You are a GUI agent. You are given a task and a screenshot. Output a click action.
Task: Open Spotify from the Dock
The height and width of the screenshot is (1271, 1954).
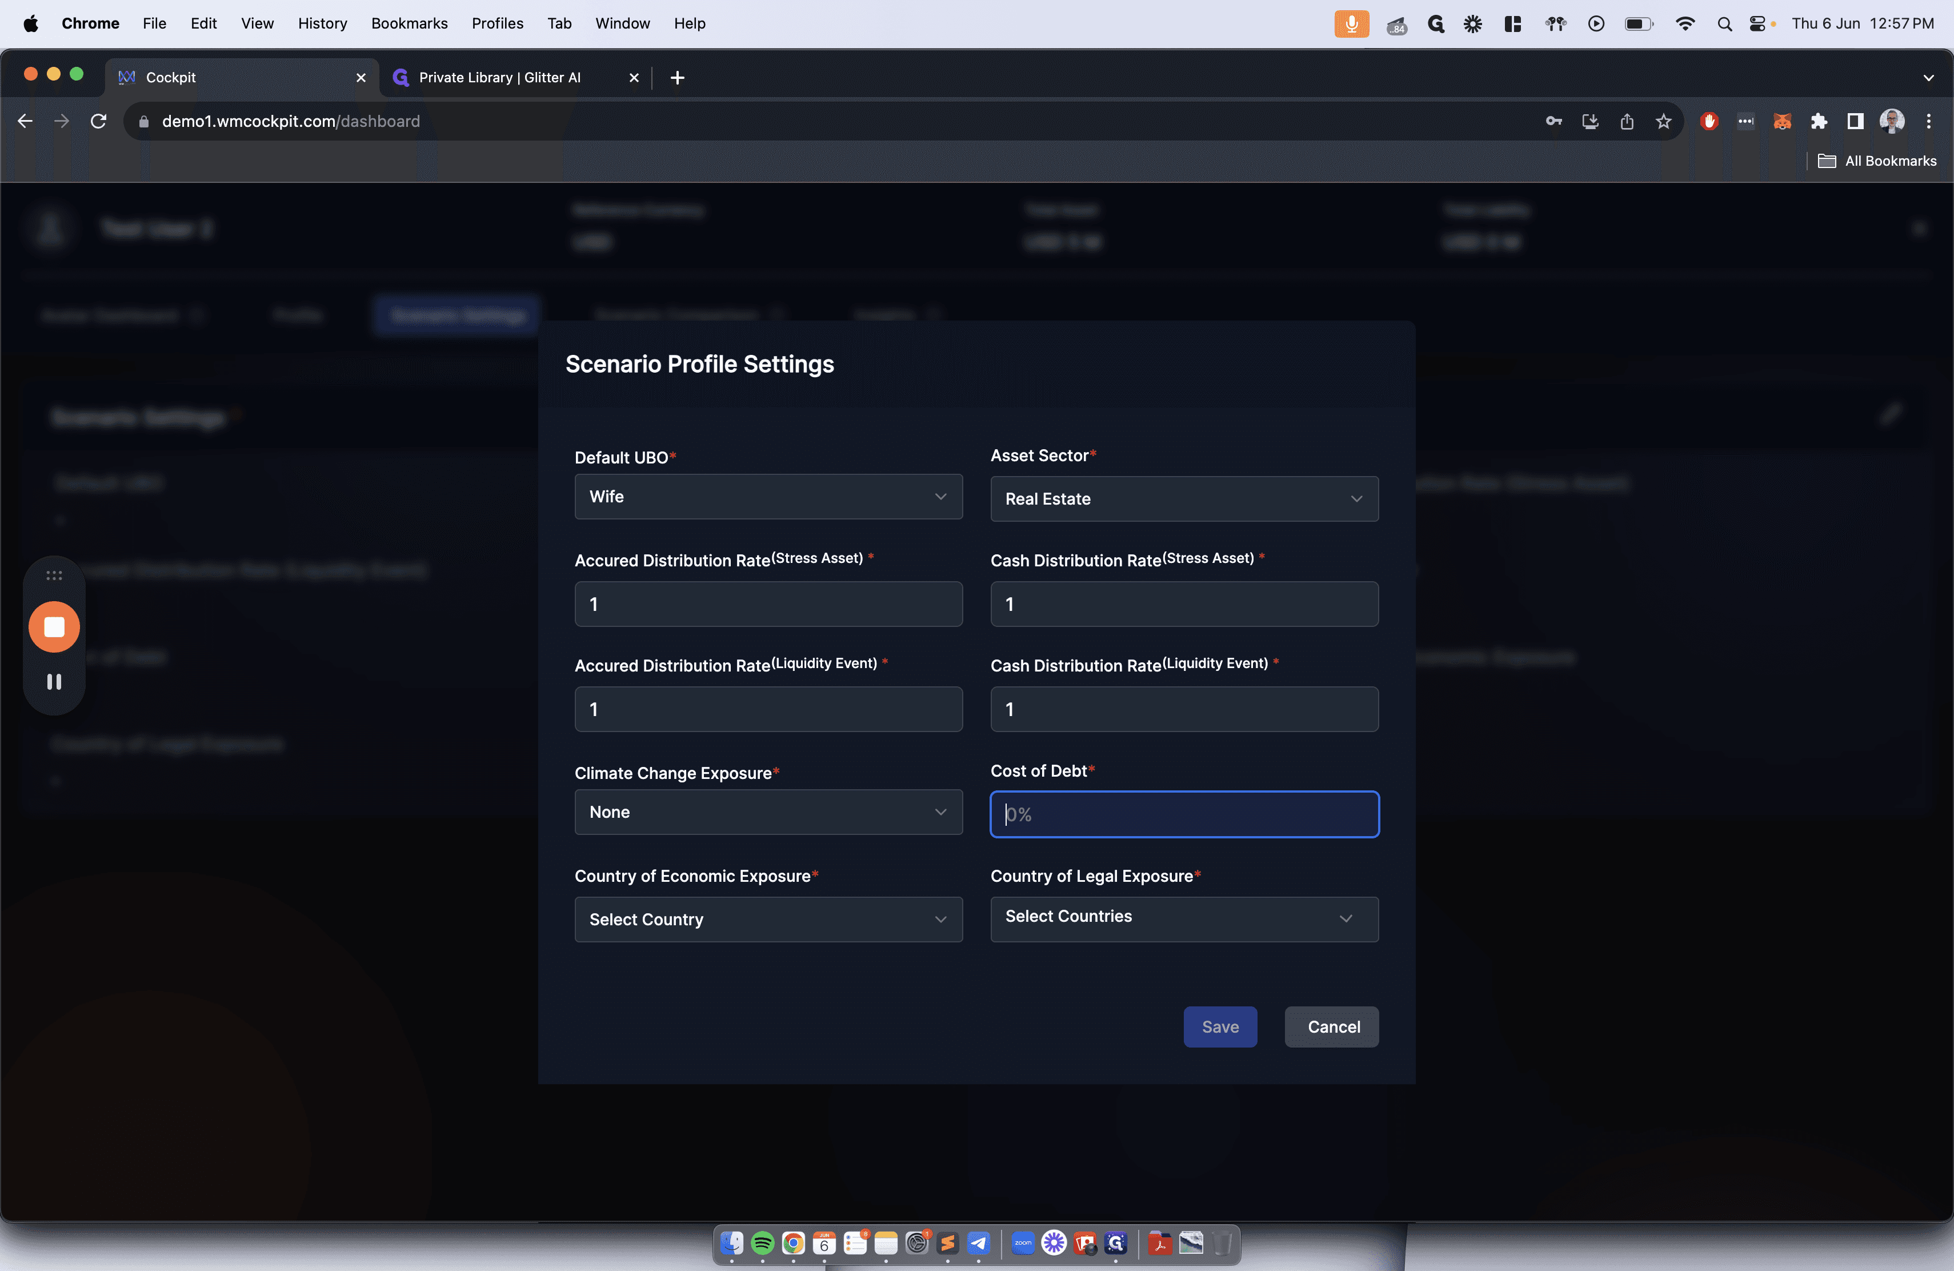click(763, 1243)
